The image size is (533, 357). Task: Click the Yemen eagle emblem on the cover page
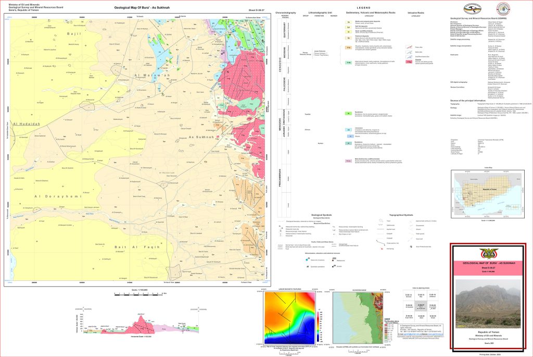tap(489, 254)
